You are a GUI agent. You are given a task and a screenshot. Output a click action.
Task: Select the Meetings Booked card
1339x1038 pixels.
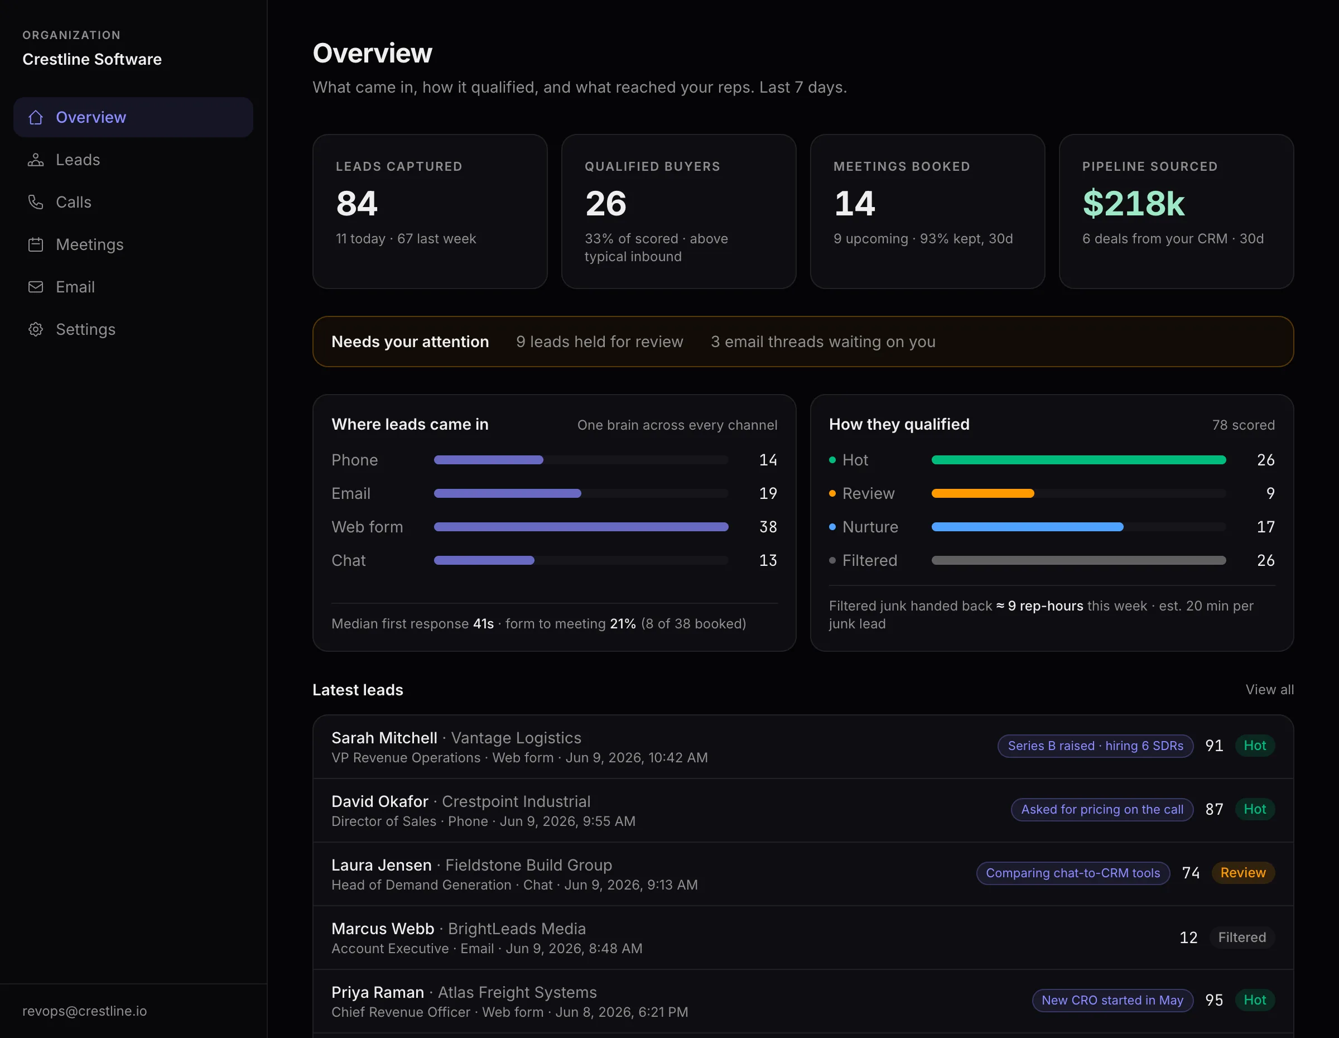point(928,212)
